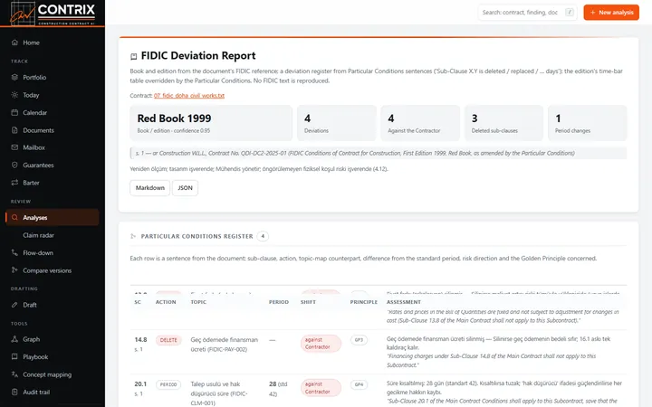Viewport: 652px width, 407px height.
Task: Navigate to Documents
Action: (53, 130)
